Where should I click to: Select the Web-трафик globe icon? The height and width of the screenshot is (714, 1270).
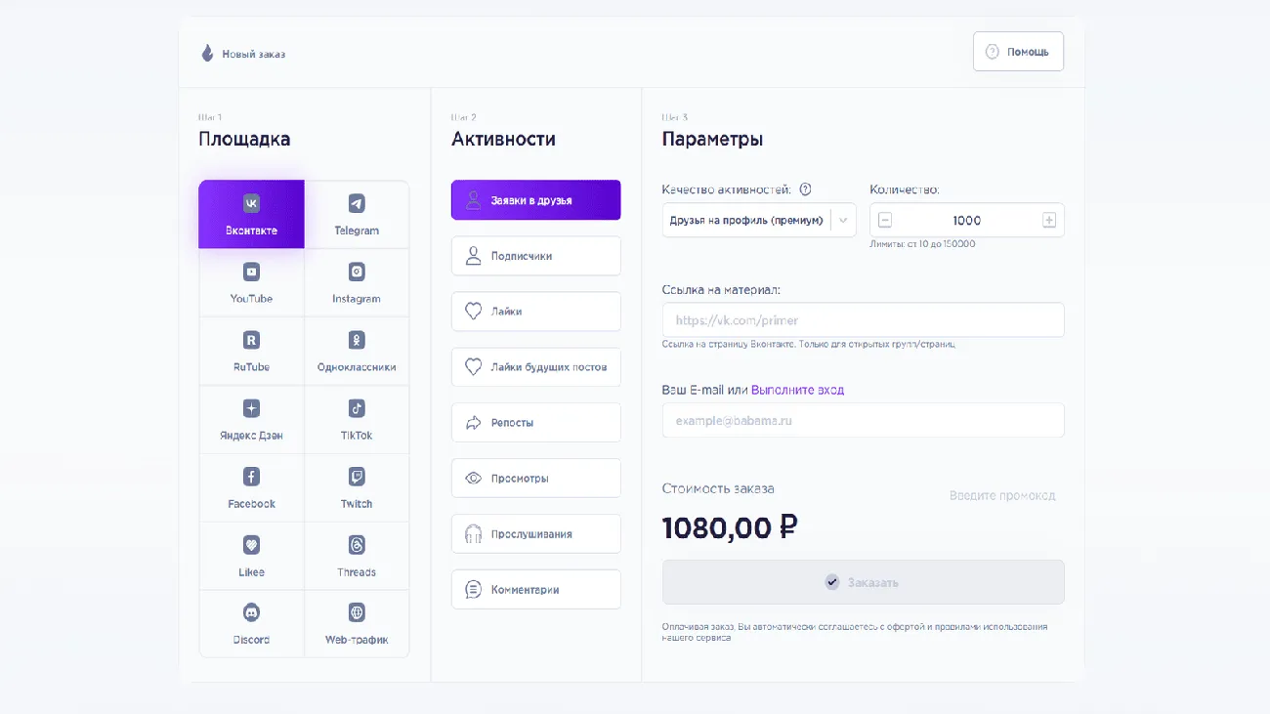pos(357,612)
